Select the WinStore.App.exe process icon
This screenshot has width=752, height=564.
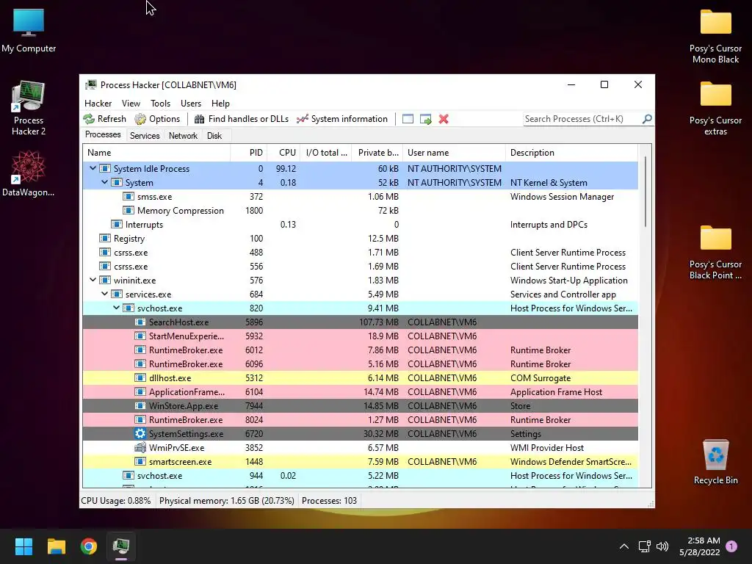click(x=140, y=405)
